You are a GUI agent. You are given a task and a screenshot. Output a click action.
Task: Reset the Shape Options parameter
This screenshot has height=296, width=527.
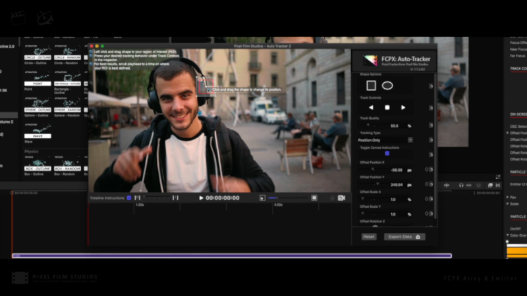coord(431,86)
